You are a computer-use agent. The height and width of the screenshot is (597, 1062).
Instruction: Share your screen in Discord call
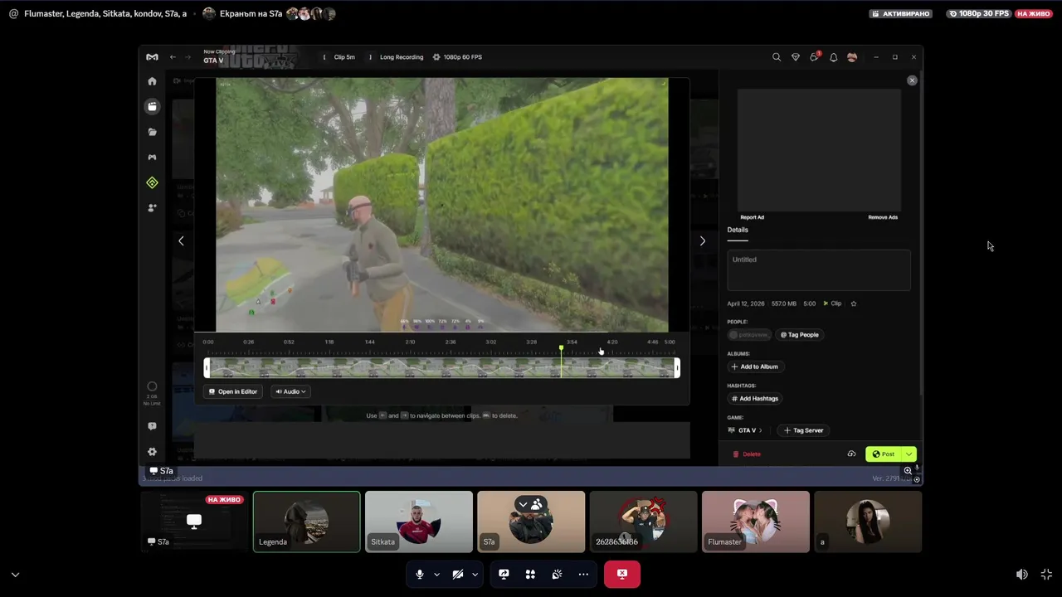504,574
